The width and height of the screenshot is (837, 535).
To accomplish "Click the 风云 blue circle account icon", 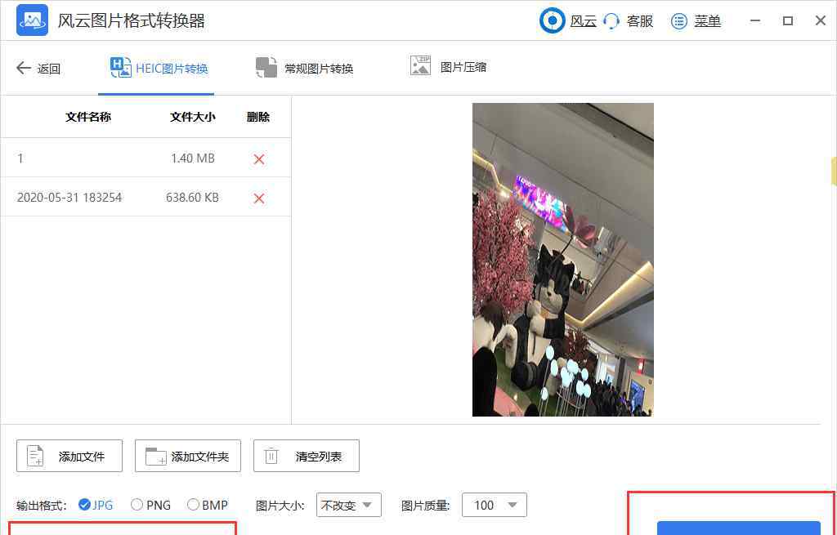I will point(552,20).
